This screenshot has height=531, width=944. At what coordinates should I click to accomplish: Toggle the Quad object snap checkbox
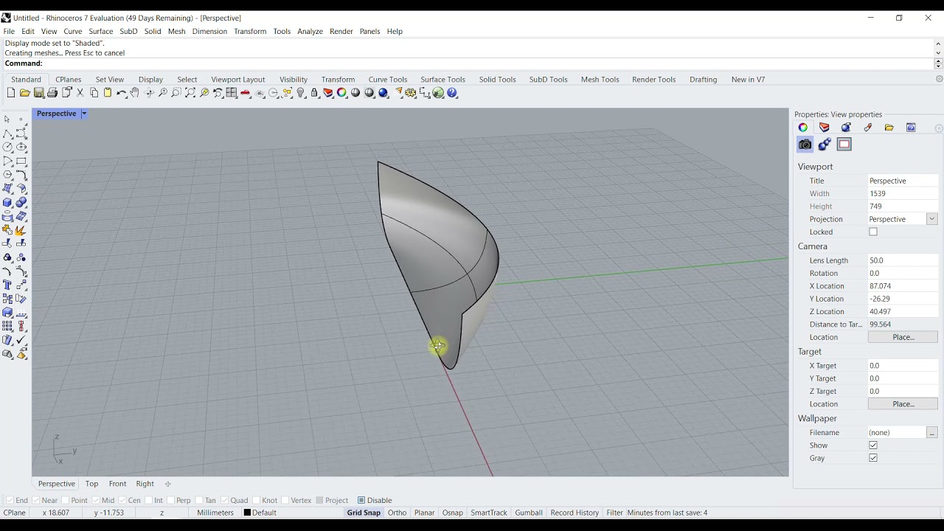click(x=224, y=500)
